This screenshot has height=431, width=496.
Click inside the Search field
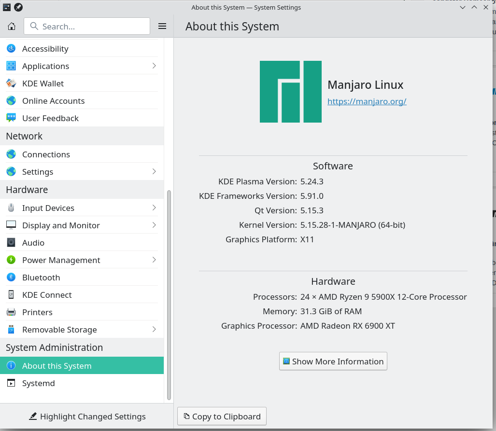click(86, 26)
